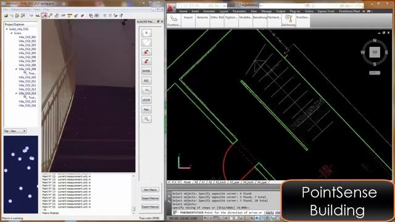Open the Express Tools ribbon tab
This screenshot has width=395, height=222.
326,11
